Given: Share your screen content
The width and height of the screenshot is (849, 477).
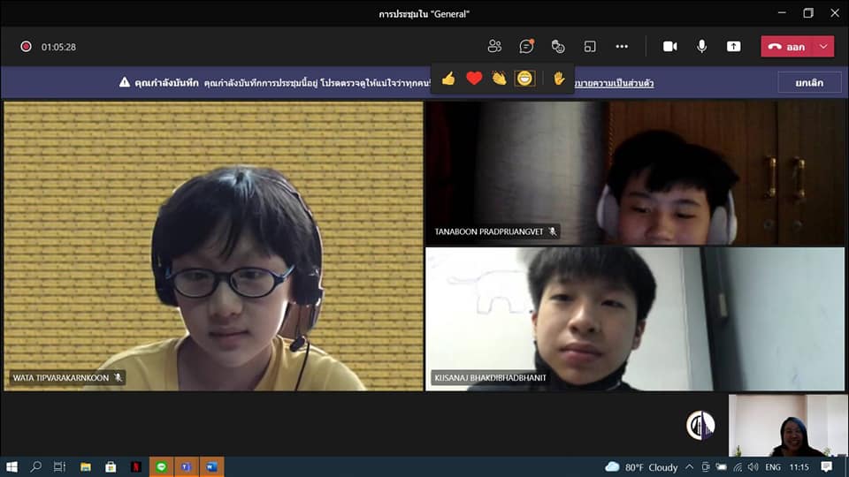Looking at the screenshot, I should 733,47.
